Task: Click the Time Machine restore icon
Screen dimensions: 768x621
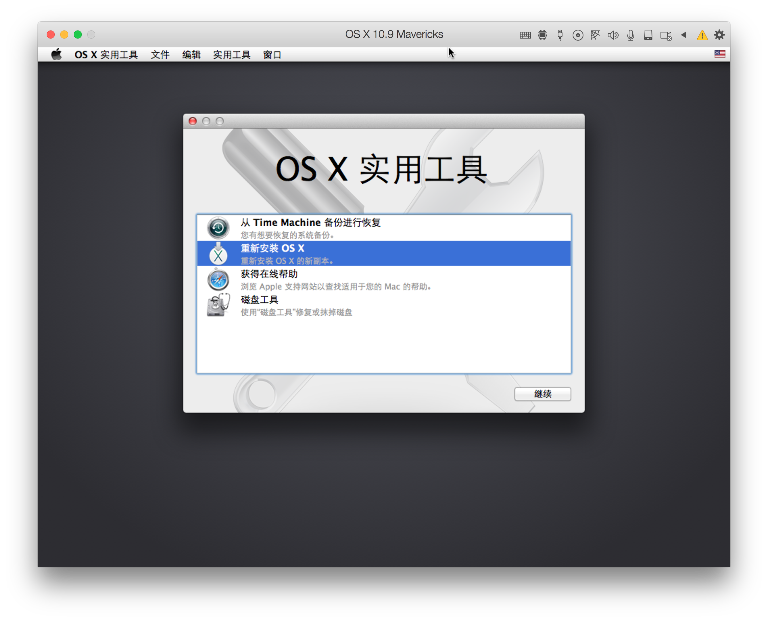Action: (x=218, y=228)
